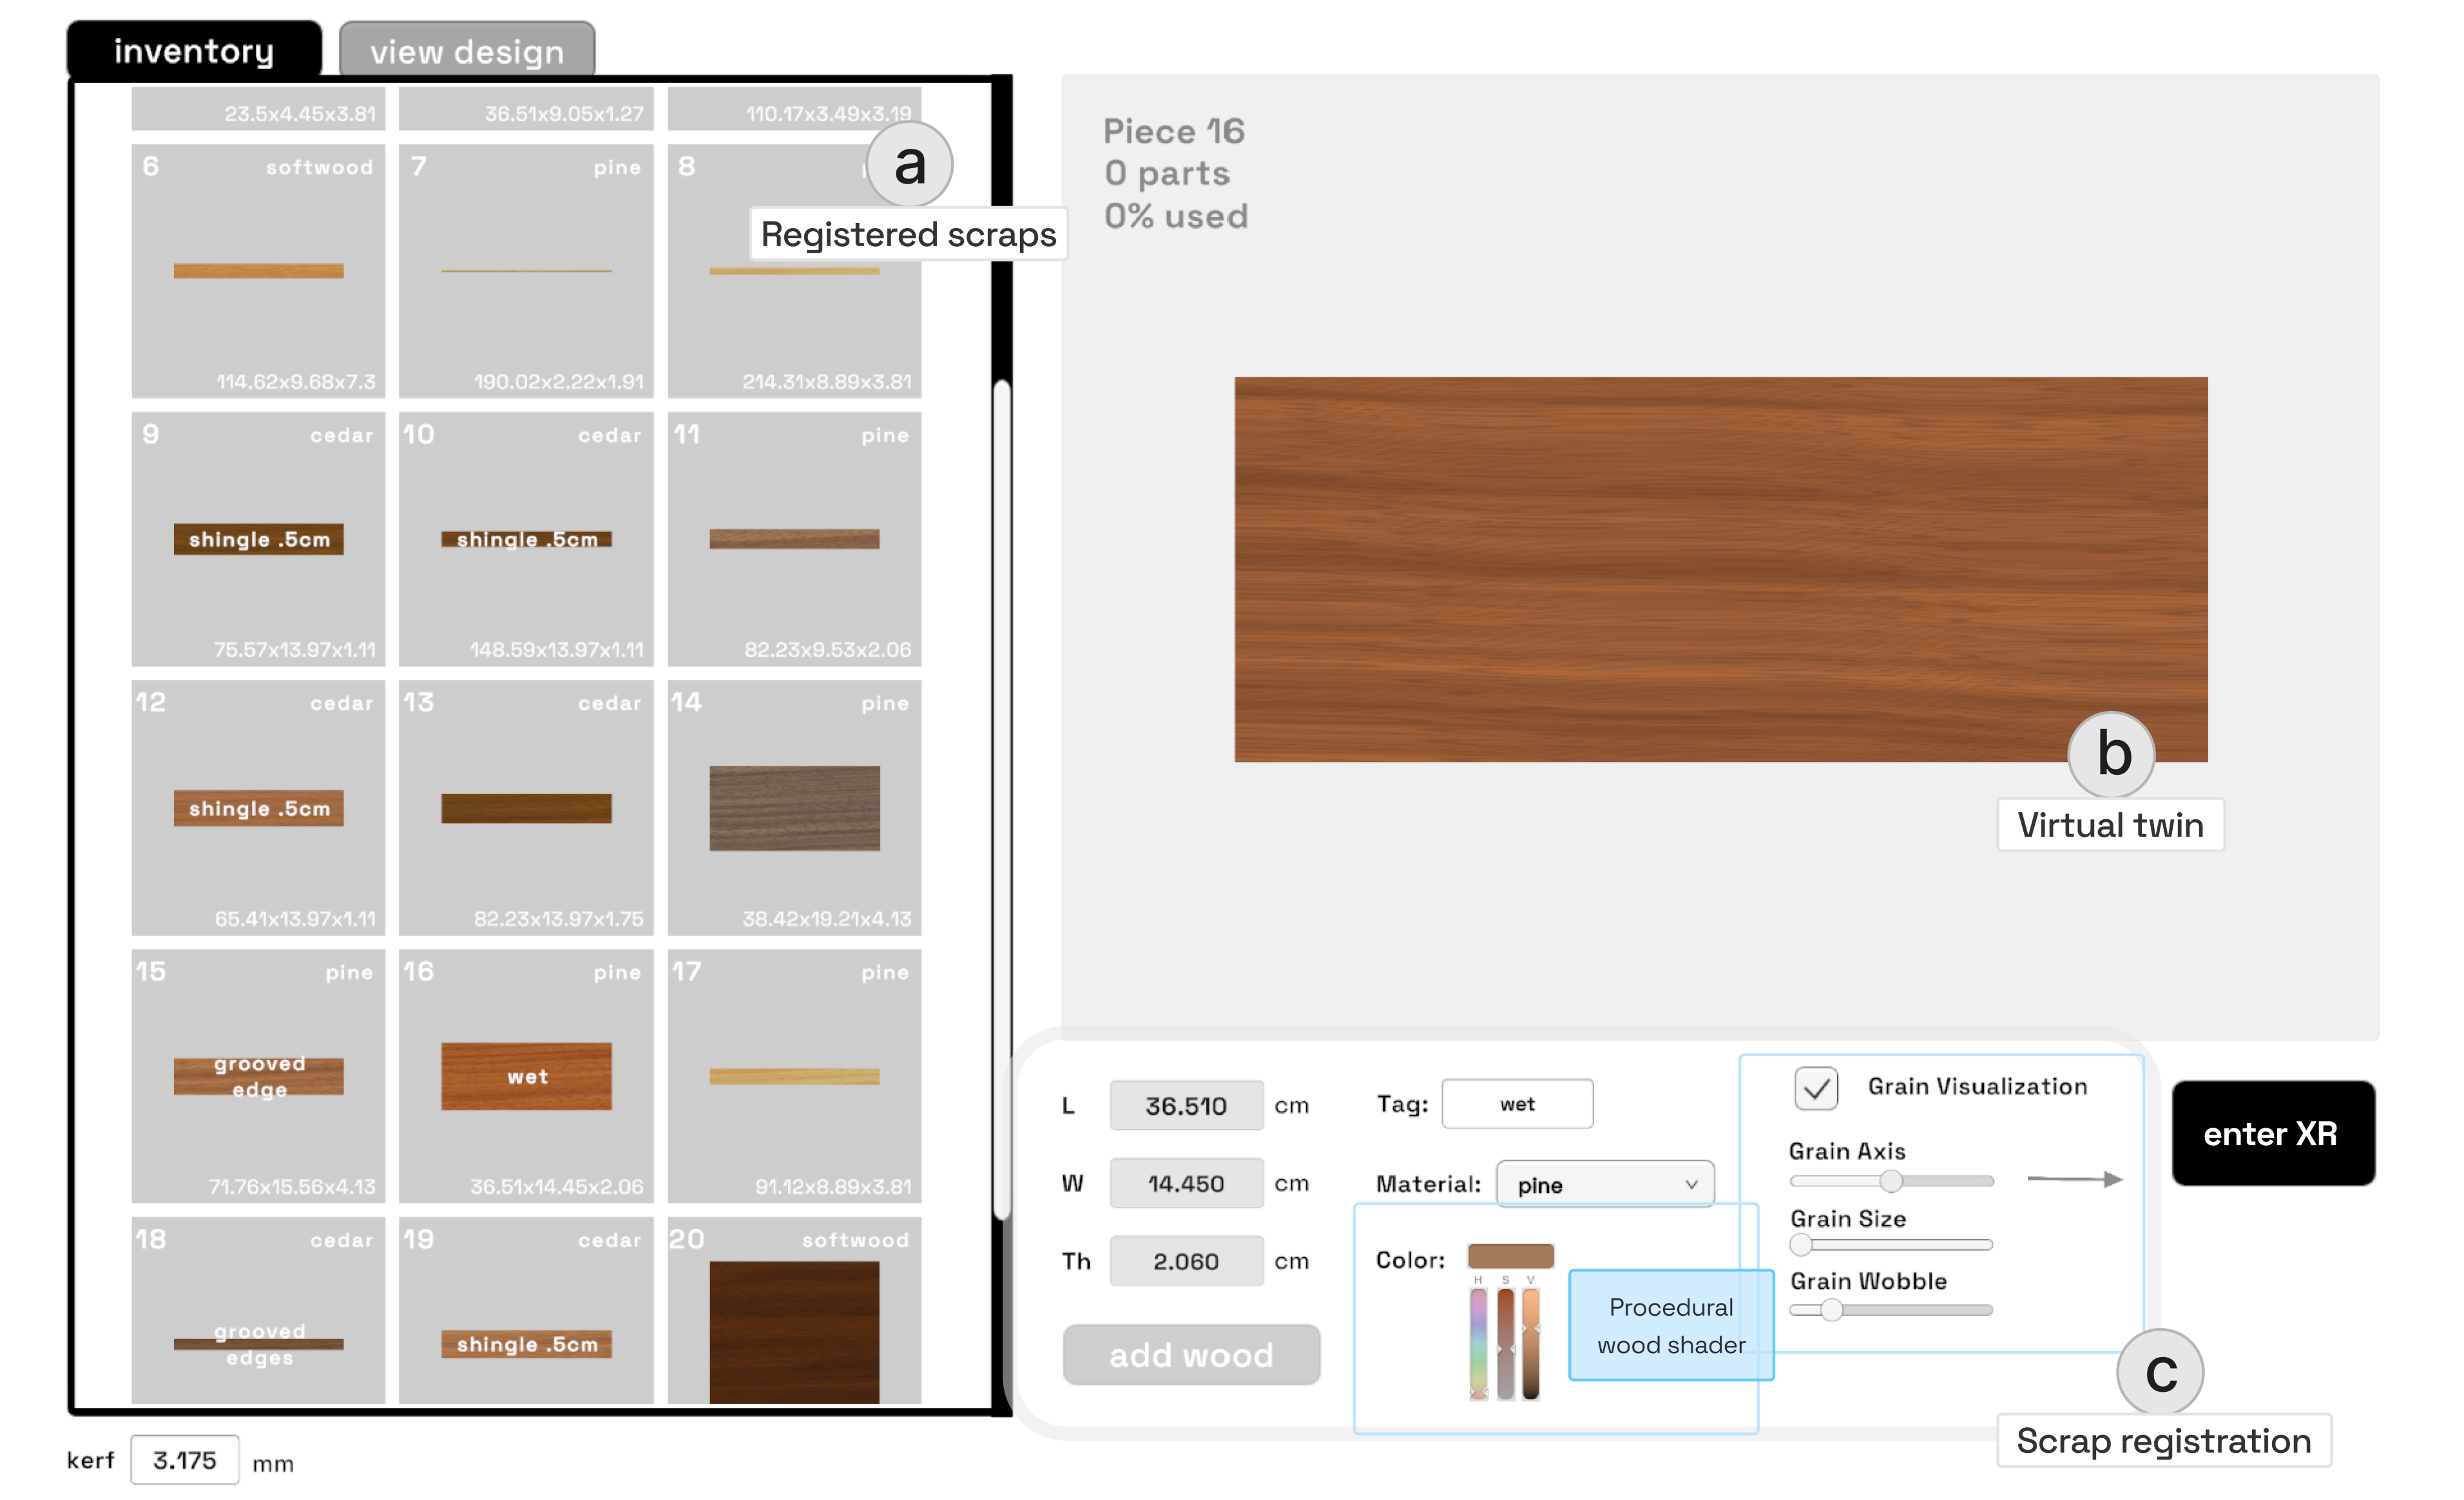Select scrap piece 14 pine thumbnail
2464x1500 pixels.
[x=794, y=808]
